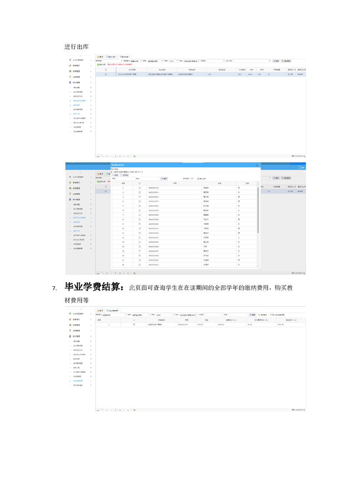Click the 确认出库 button in the student dialog
Viewport: 345px width, 489px height.
click(202, 178)
